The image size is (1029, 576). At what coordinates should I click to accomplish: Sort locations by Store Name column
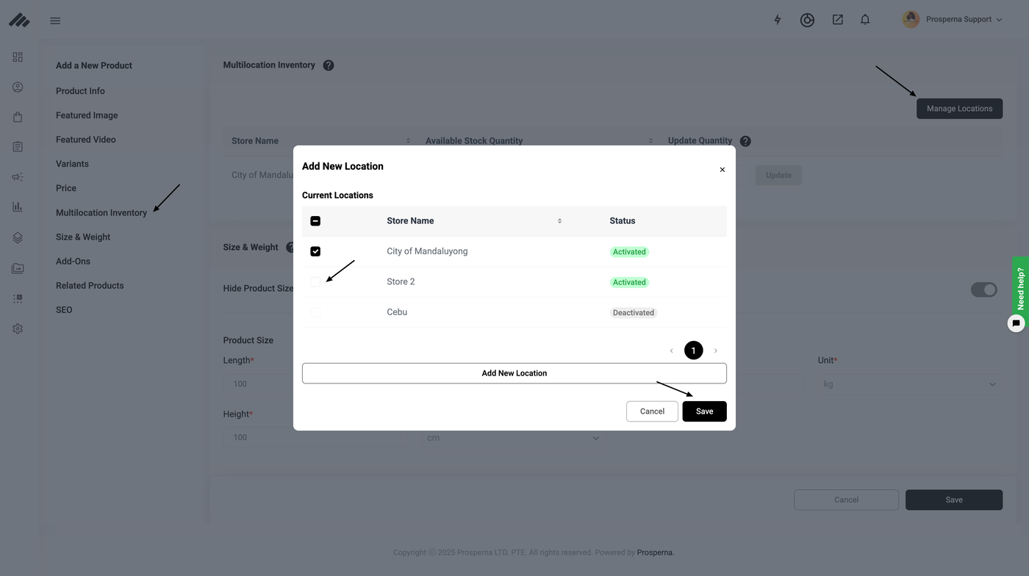(x=559, y=221)
